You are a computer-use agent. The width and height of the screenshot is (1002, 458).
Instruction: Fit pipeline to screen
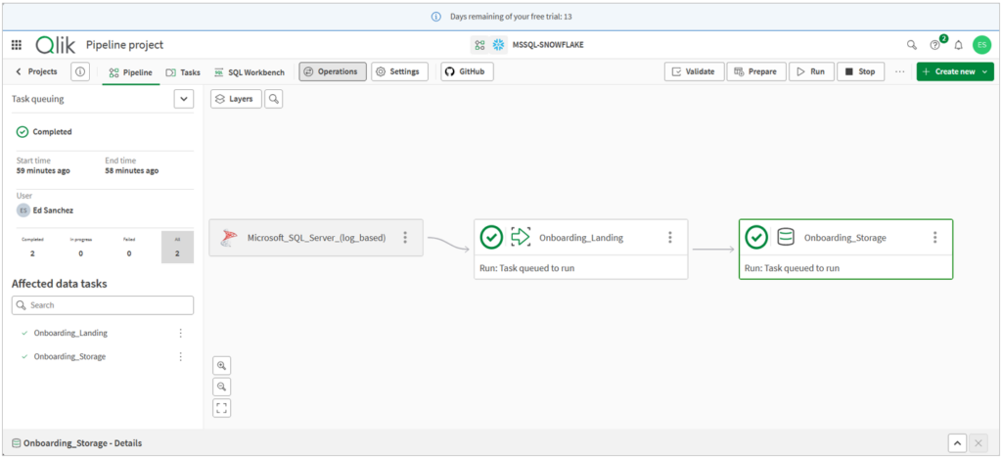[x=222, y=408]
